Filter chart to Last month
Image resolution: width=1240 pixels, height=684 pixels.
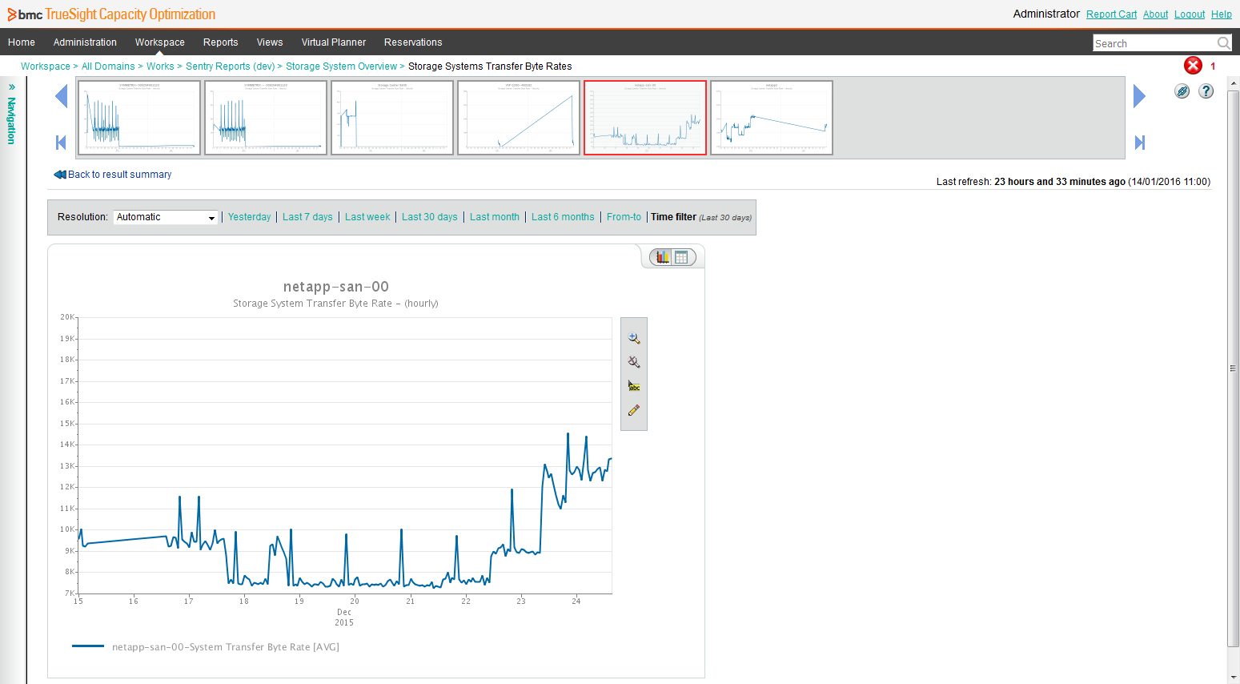point(495,217)
